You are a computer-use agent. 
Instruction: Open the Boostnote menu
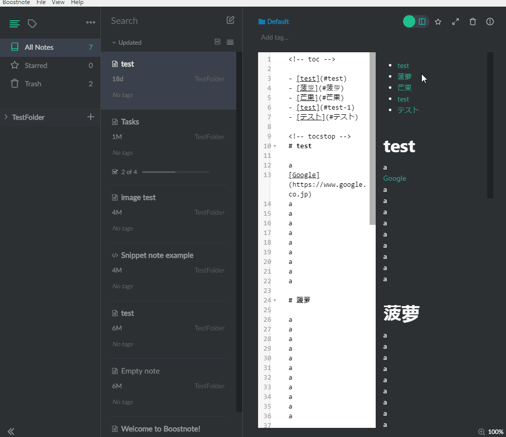pyautogui.click(x=16, y=3)
